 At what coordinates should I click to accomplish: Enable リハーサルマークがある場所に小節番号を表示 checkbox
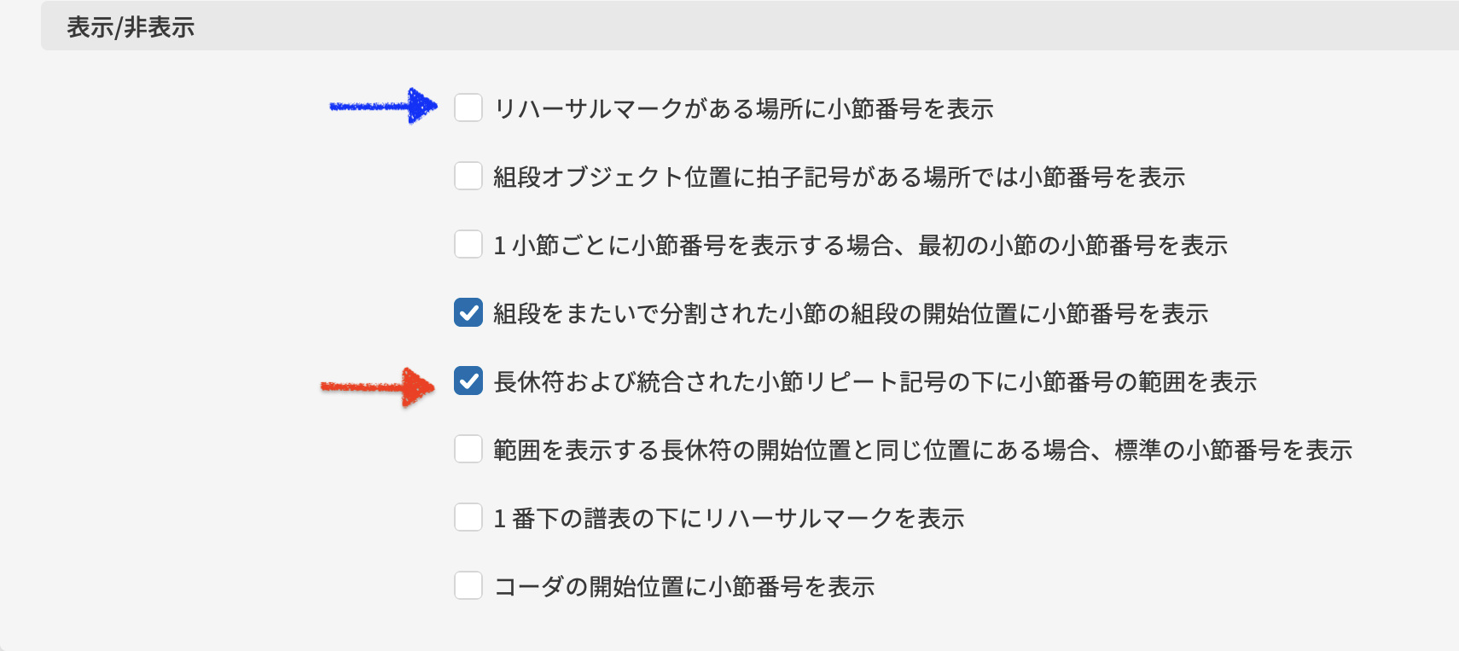[x=468, y=108]
